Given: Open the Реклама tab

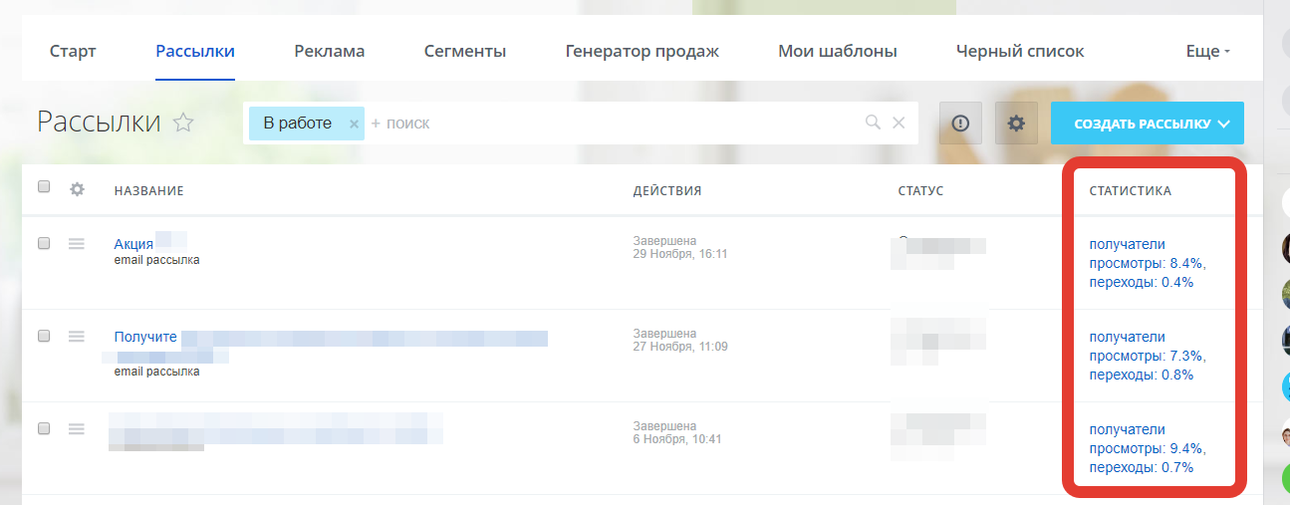Looking at the screenshot, I should click(330, 51).
